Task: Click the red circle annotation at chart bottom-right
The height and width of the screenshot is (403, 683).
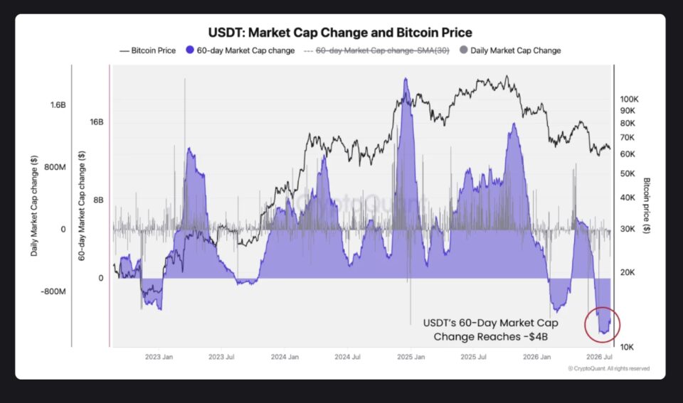Action: (x=602, y=324)
